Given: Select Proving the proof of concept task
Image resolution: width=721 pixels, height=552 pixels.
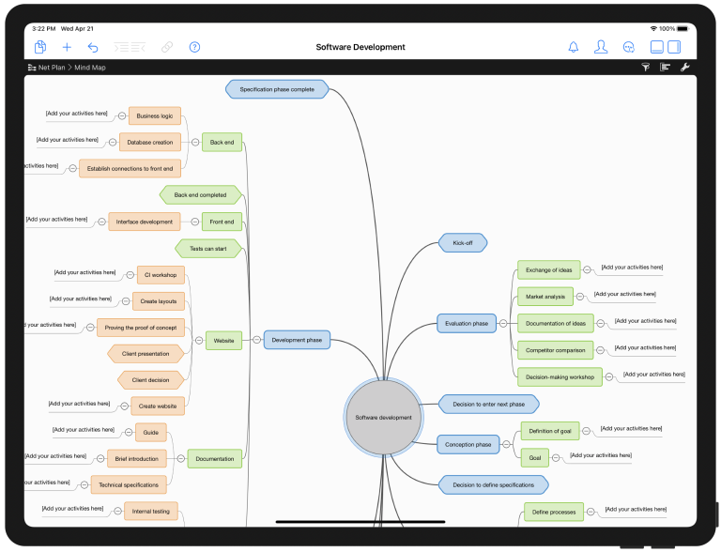Looking at the screenshot, I should (141, 328).
